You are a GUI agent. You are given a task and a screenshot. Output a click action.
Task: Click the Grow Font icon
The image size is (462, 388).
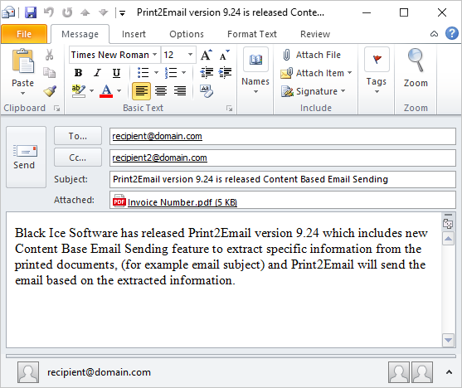[x=207, y=55]
